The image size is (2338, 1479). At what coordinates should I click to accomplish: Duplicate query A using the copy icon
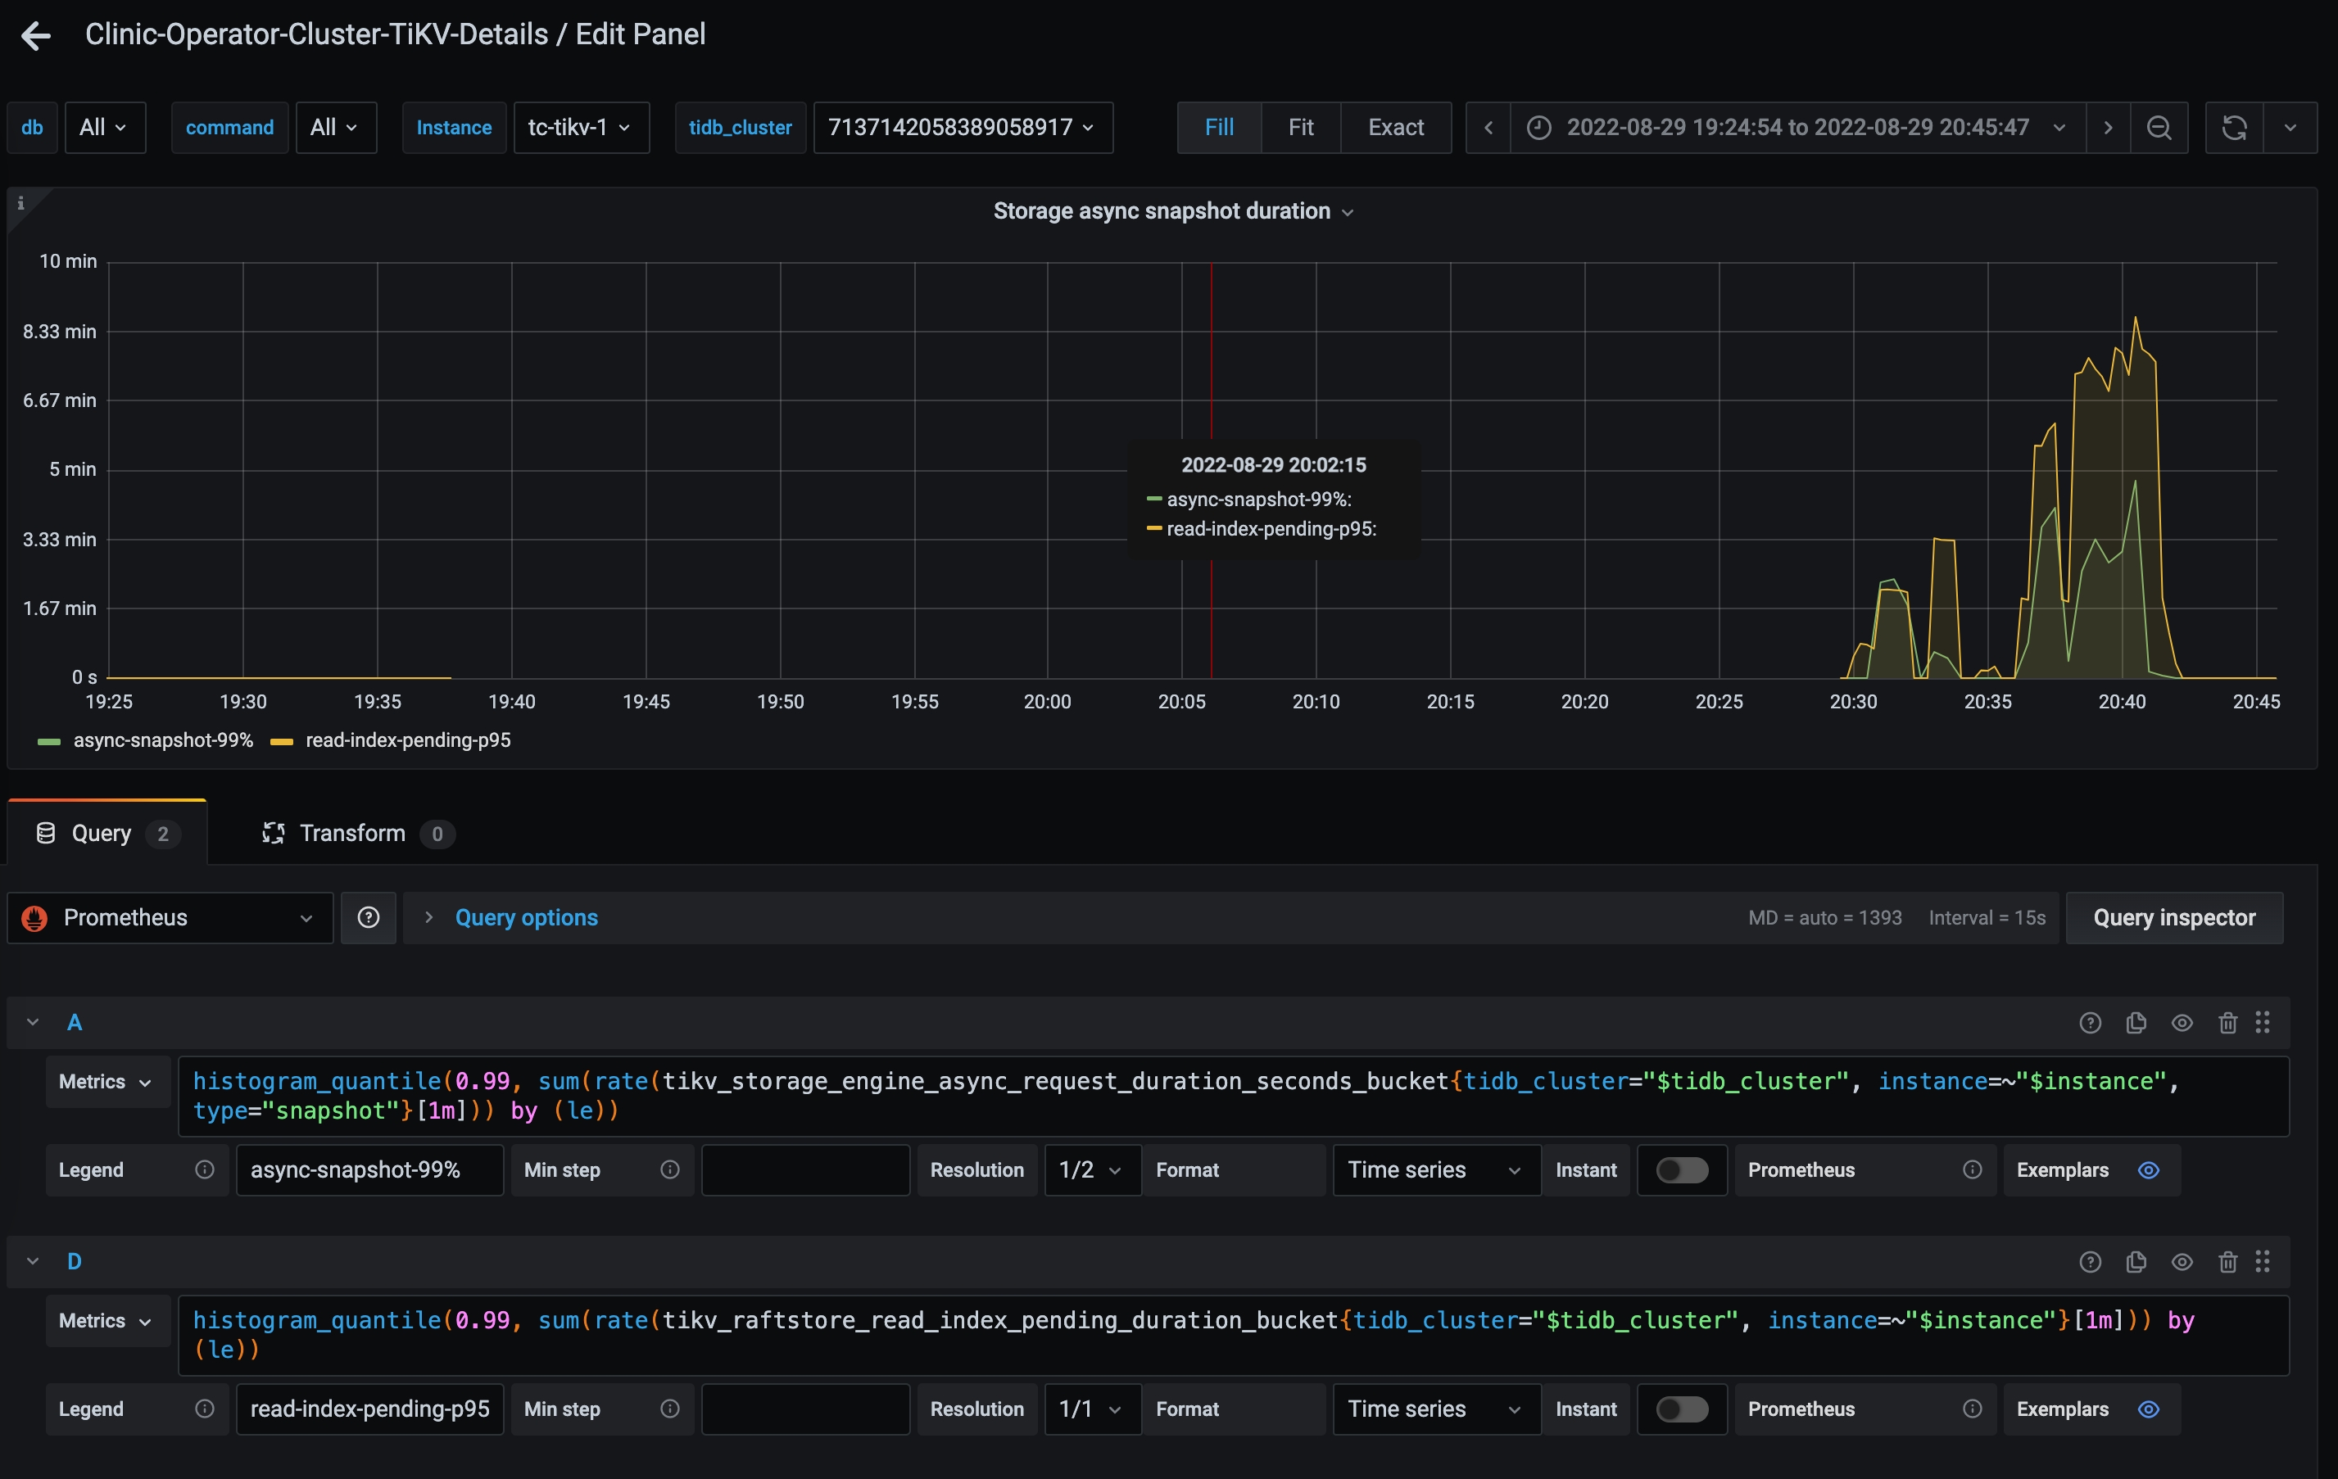tap(2136, 1022)
